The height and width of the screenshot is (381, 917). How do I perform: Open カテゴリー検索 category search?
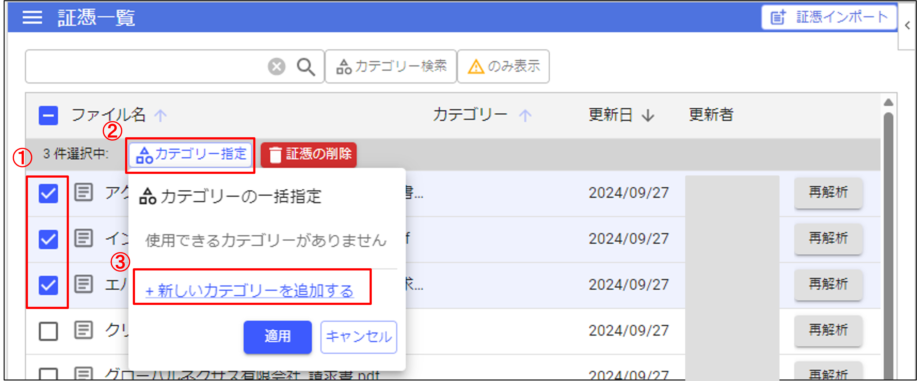391,66
